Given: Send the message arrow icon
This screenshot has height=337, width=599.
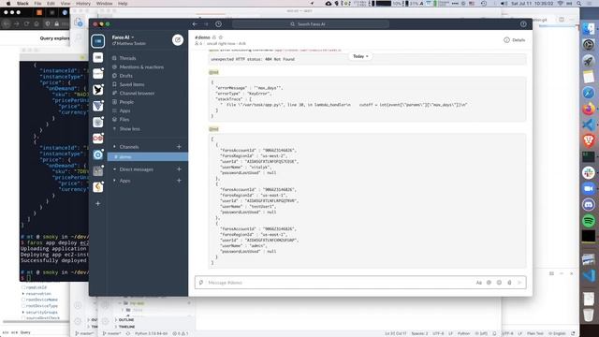Looking at the screenshot, I should pyautogui.click(x=519, y=283).
